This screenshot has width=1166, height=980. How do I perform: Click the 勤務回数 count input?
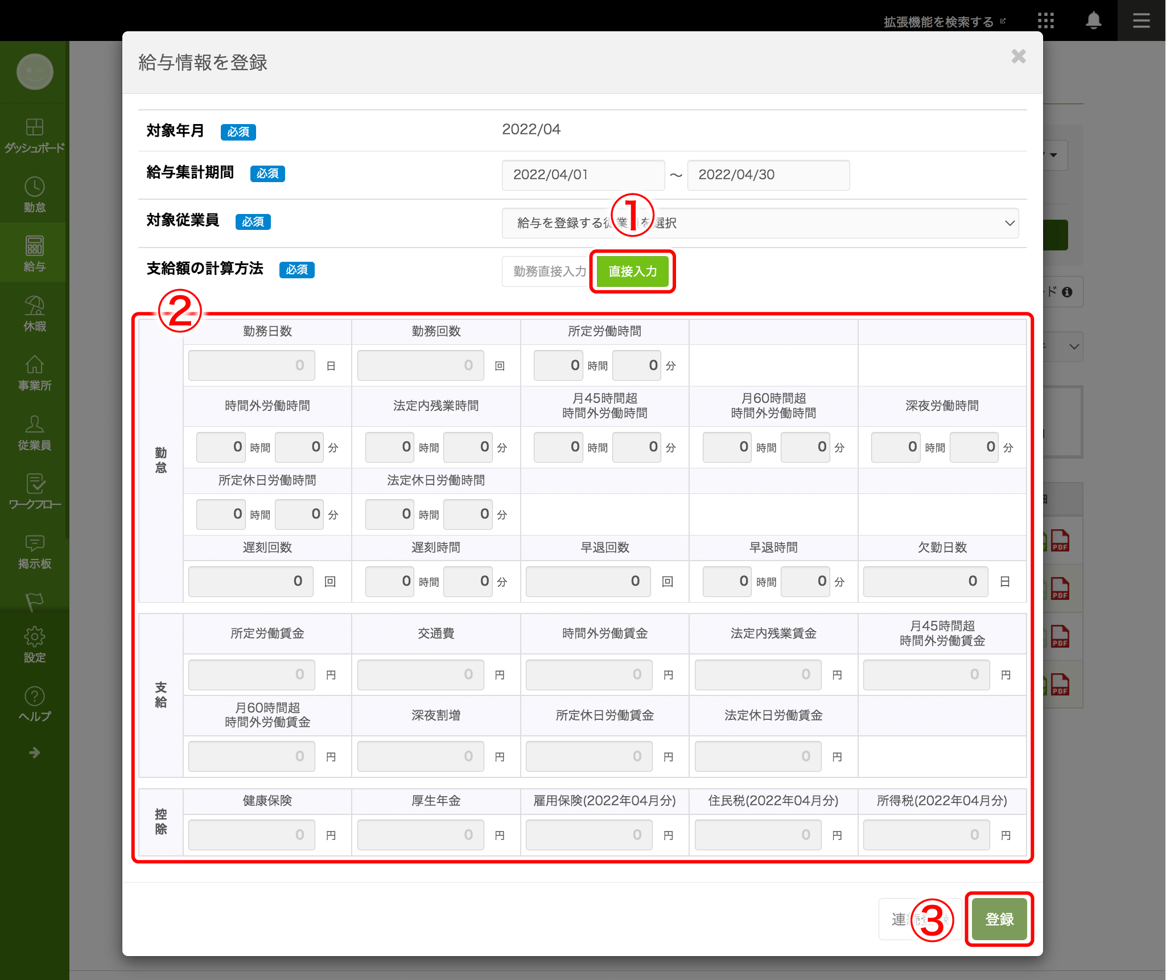[421, 365]
